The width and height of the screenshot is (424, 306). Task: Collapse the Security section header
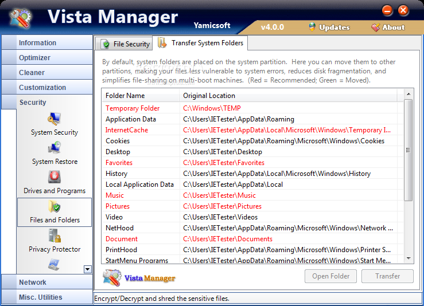click(x=47, y=102)
